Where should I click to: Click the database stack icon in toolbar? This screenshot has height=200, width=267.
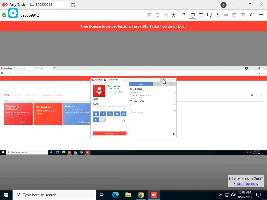point(166,15)
